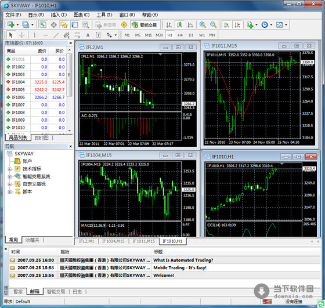
Task: Click the MetaEditor yellow diamond icon
Action: [124, 24]
